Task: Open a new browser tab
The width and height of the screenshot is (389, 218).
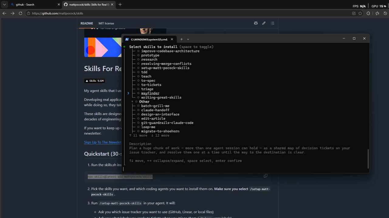Action: [120, 5]
